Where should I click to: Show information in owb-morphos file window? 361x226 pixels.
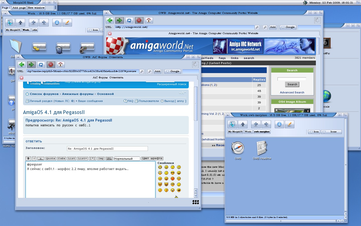(x=279, y=124)
